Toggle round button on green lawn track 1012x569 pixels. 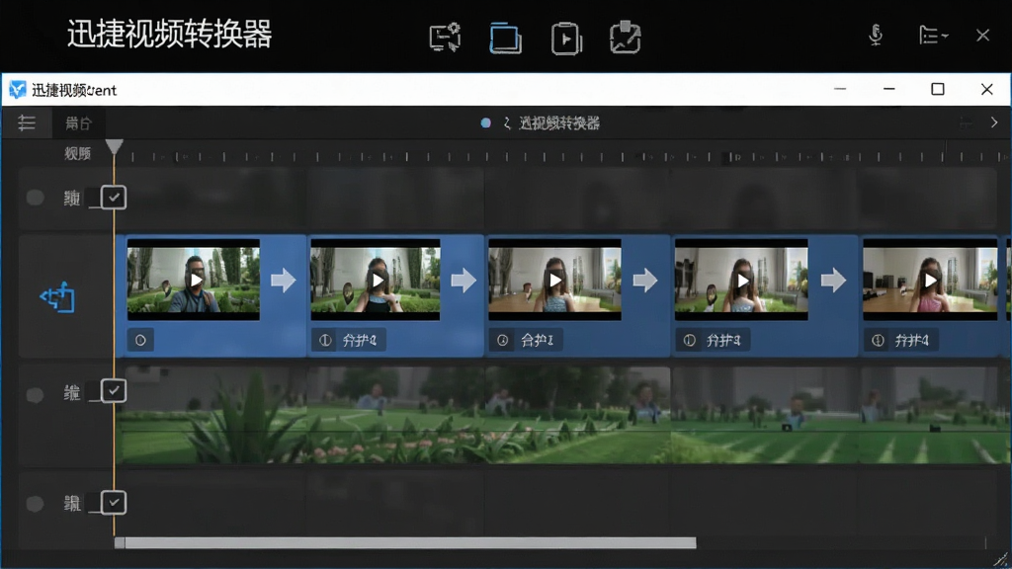coord(35,394)
